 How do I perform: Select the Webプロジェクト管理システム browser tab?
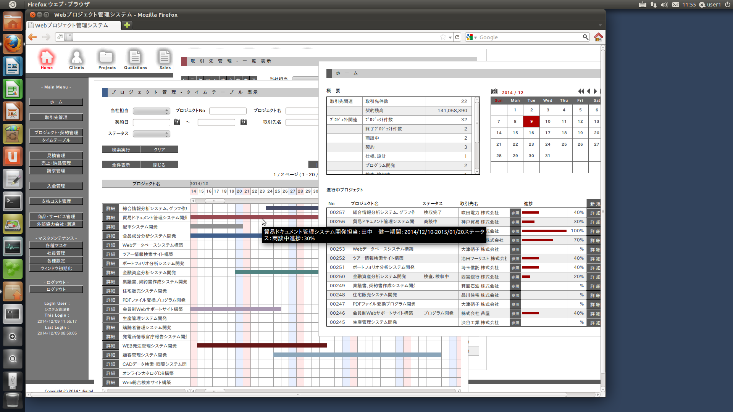73,25
